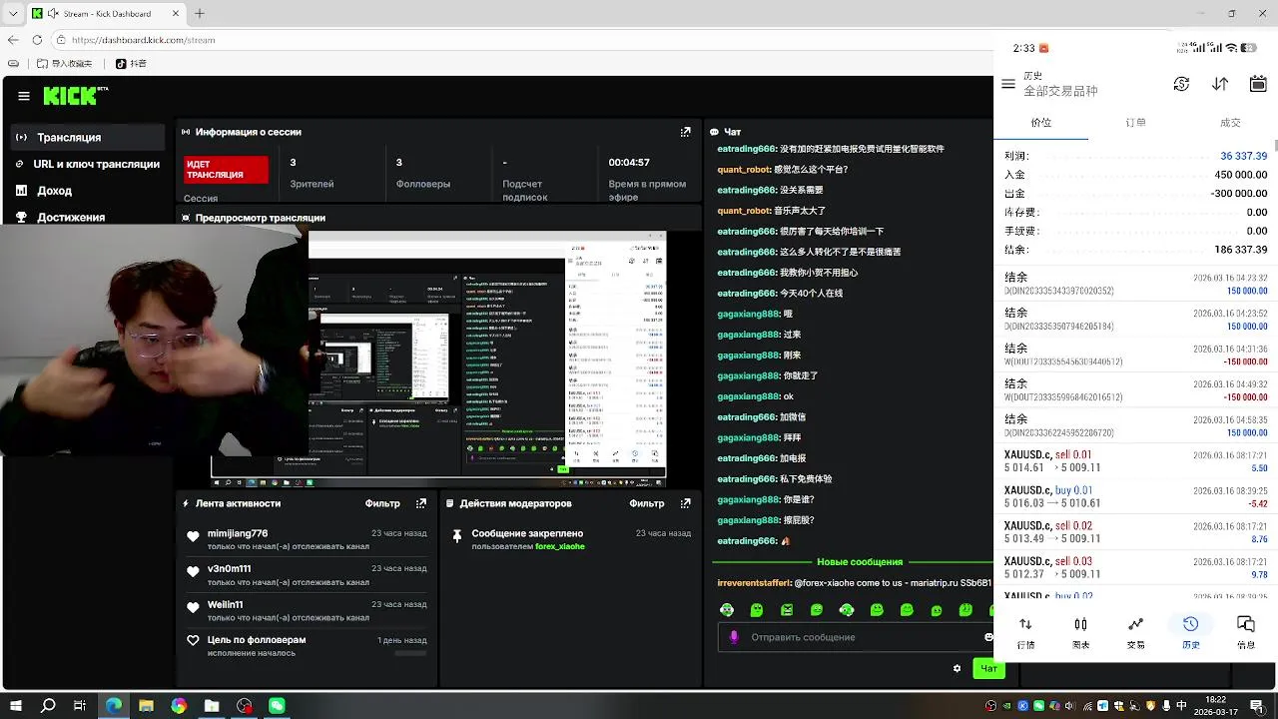
Task: Click the sort arrows icon in trading app
Action: pyautogui.click(x=1220, y=84)
